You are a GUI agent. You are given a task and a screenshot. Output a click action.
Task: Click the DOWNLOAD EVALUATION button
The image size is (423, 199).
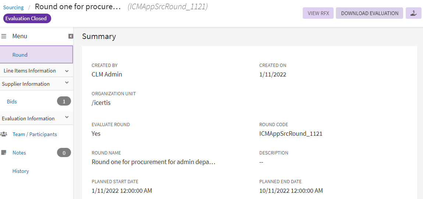point(369,13)
